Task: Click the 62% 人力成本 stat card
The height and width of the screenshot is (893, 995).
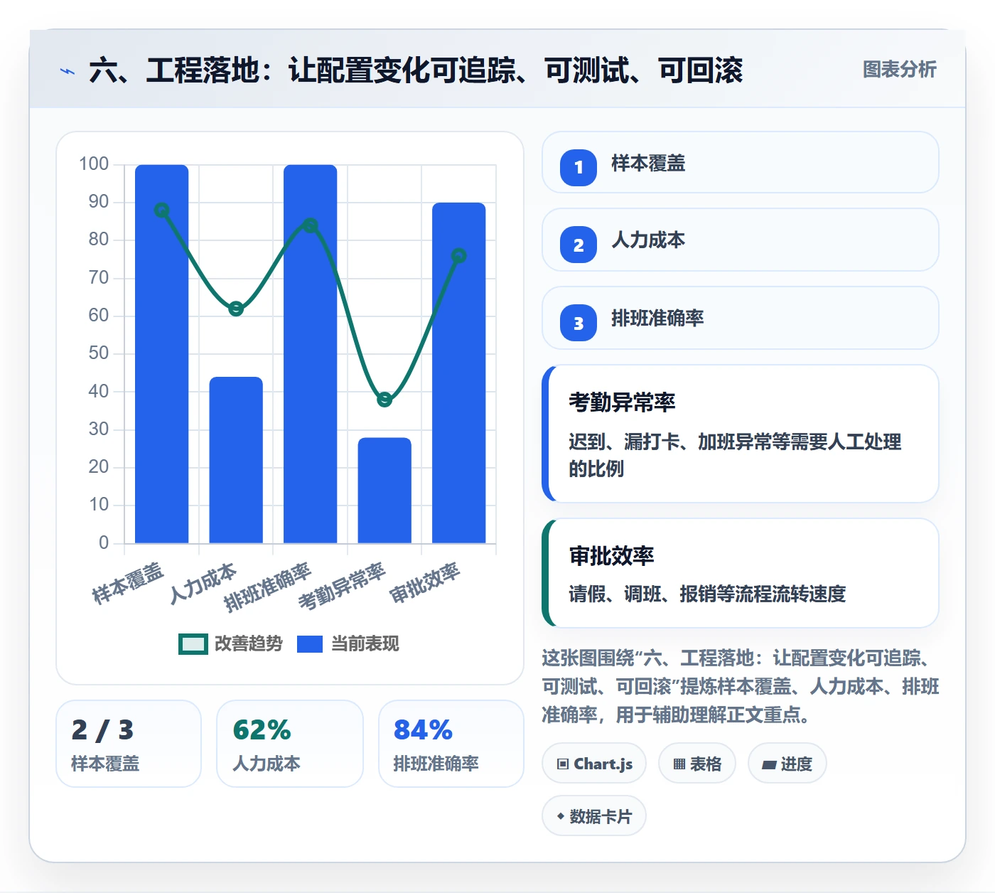Action: point(290,744)
